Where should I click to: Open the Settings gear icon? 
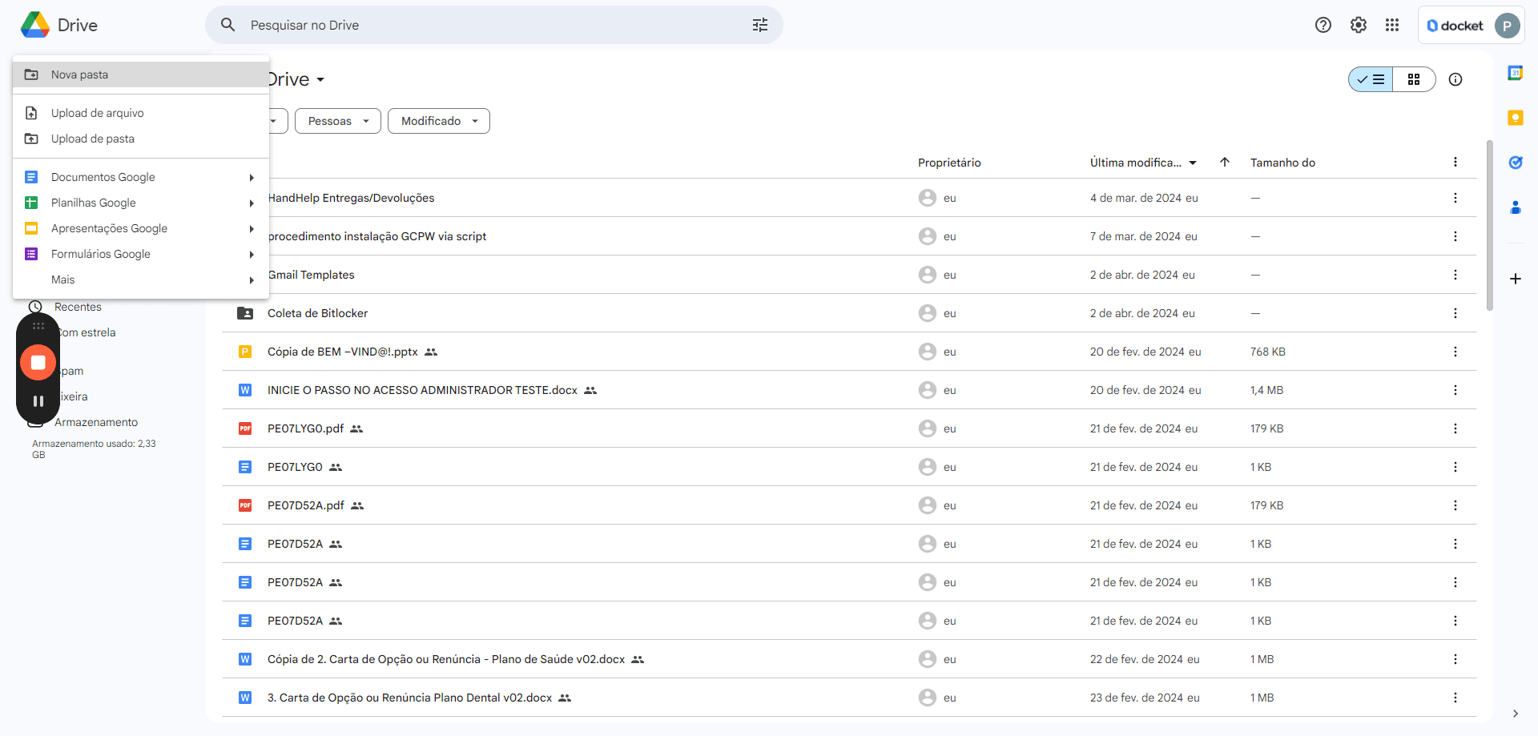1359,25
